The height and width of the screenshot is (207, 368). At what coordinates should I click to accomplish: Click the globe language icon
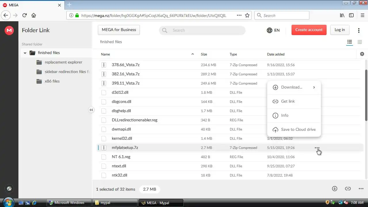click(x=269, y=30)
